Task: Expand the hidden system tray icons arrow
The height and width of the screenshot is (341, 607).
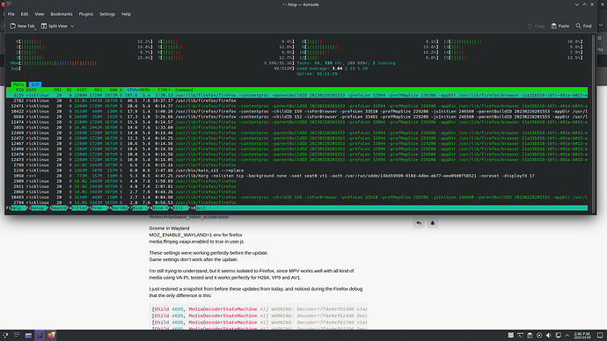Action: point(567,335)
